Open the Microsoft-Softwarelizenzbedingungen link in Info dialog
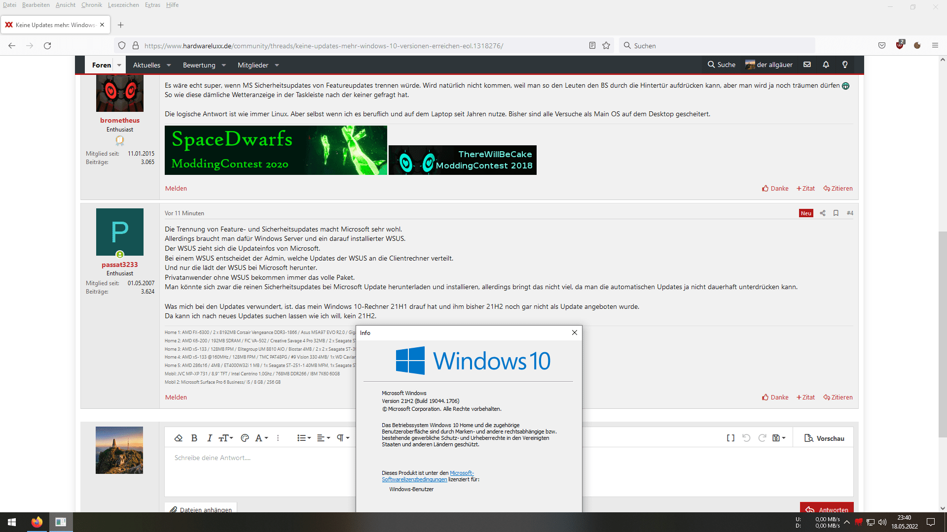 point(428,476)
